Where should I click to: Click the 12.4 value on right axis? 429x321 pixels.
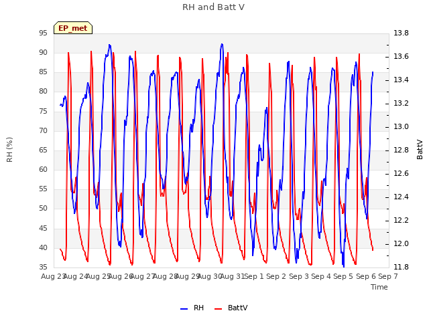[401, 197]
